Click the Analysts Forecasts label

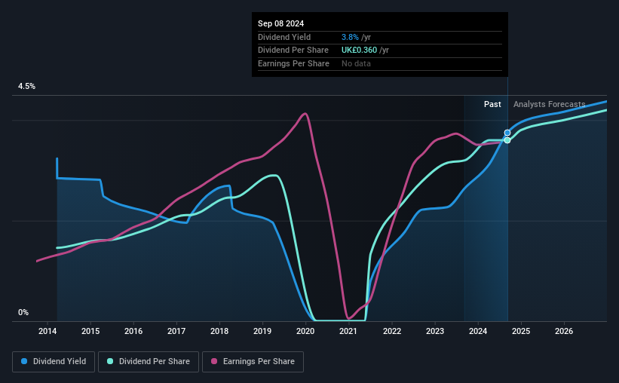tap(549, 104)
